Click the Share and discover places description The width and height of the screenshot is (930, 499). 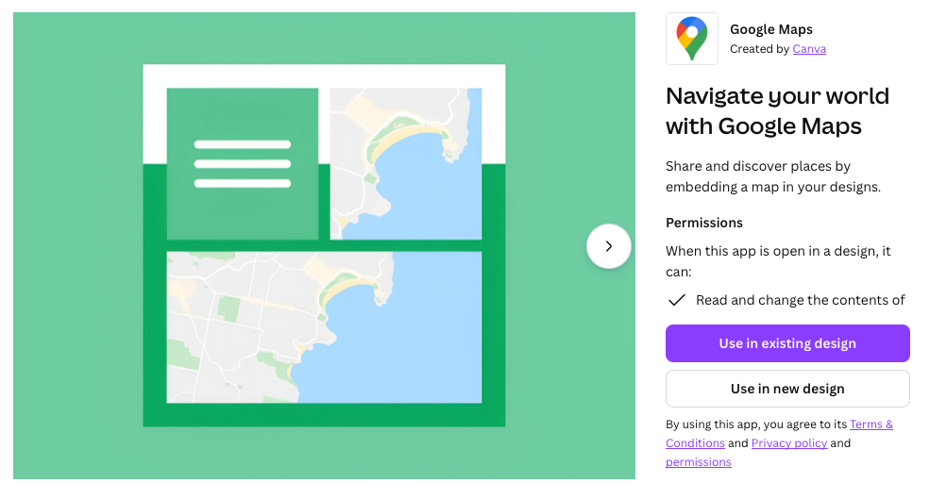[773, 176]
